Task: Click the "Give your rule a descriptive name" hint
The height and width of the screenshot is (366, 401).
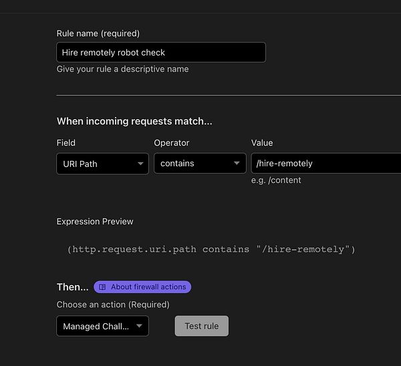Action: [x=122, y=69]
